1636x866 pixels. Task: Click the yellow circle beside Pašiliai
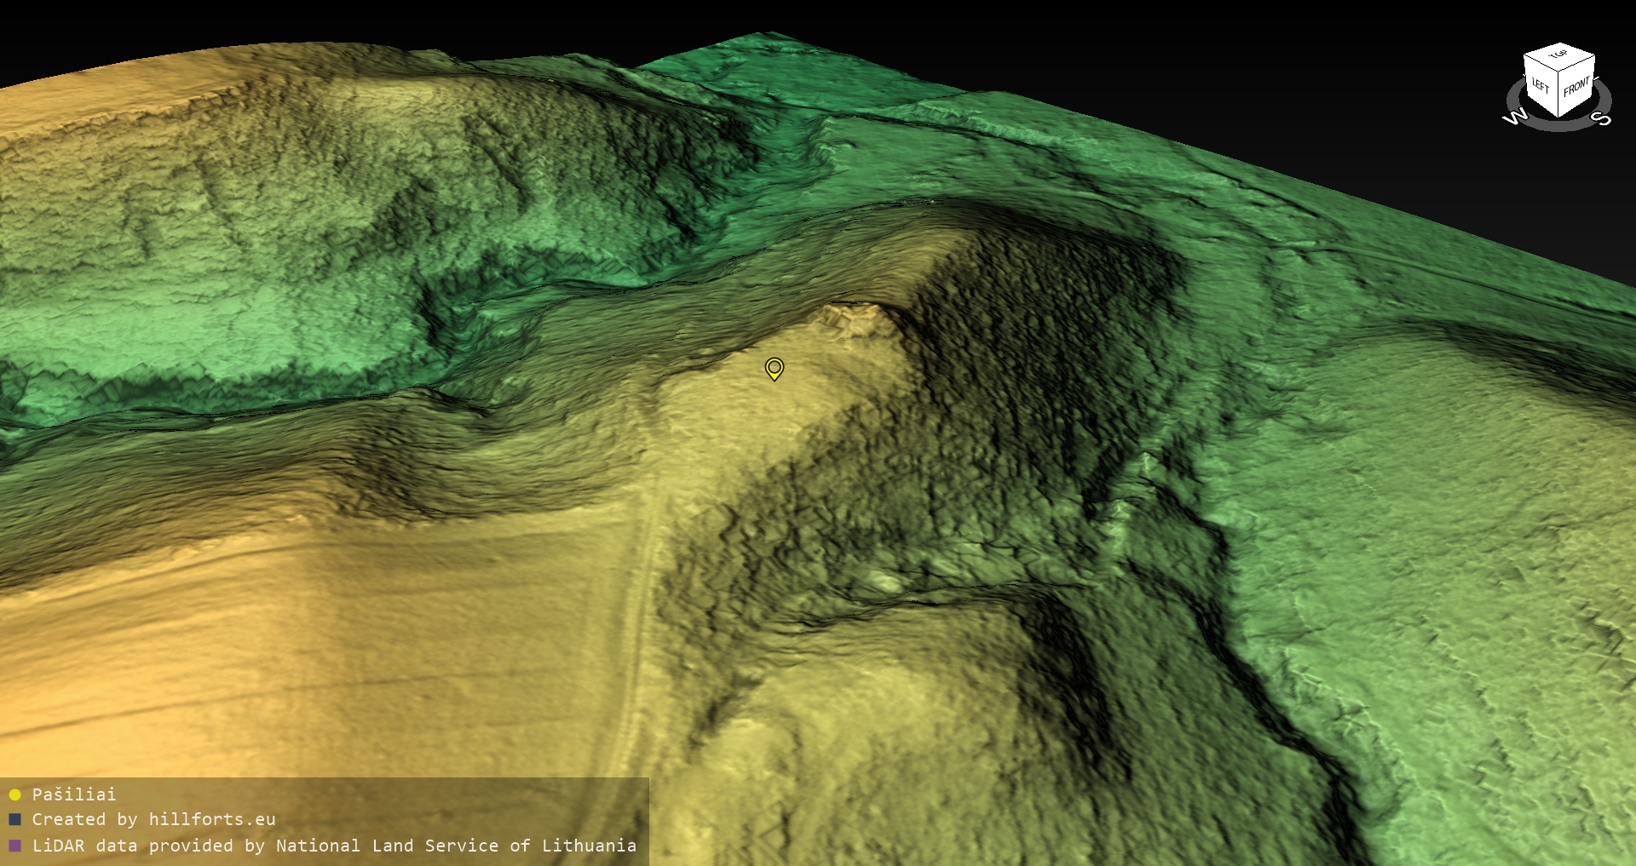point(14,794)
